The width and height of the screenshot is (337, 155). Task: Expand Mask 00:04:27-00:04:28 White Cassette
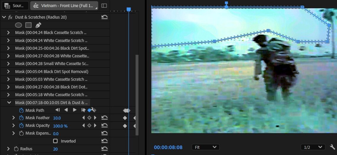[8, 56]
